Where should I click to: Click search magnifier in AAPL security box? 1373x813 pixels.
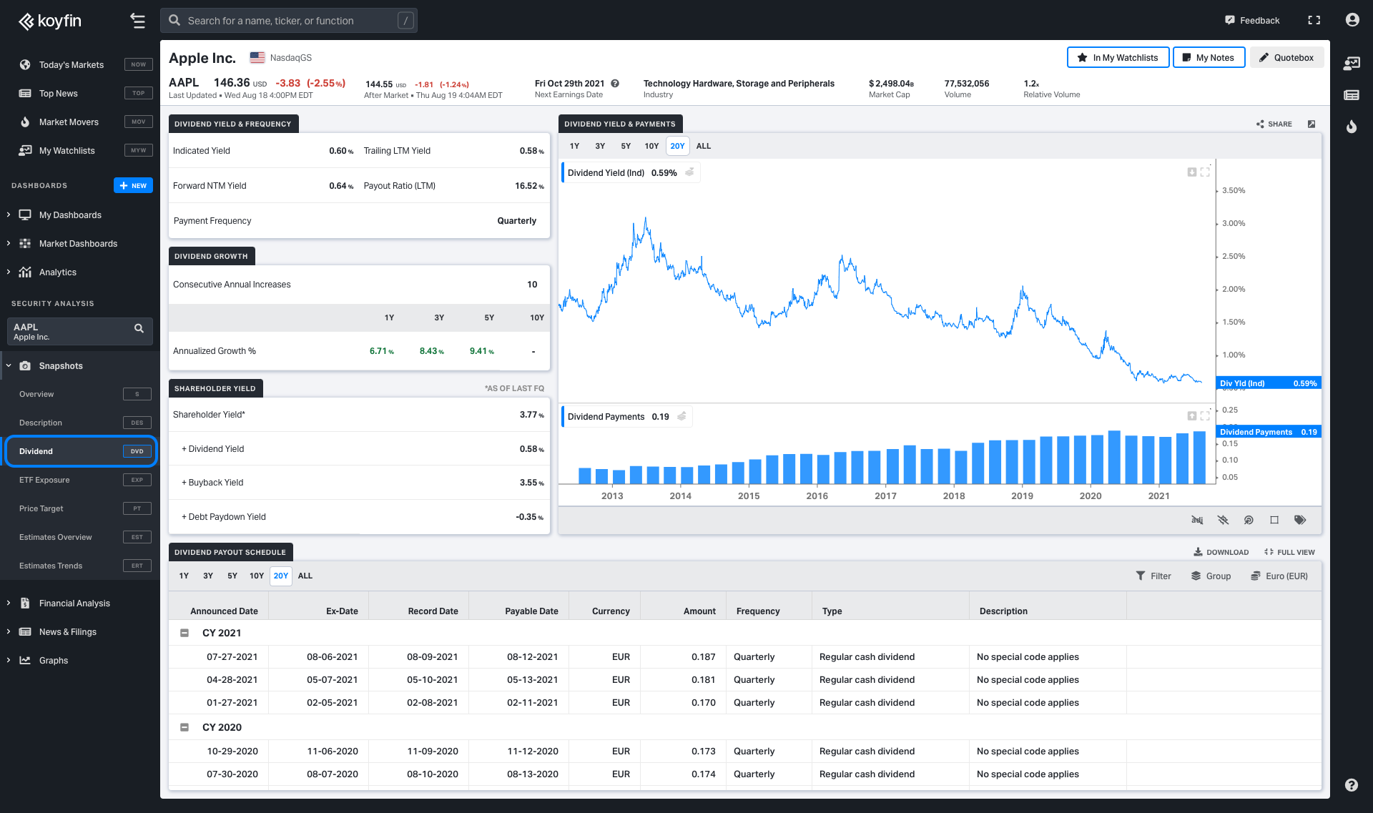pos(139,328)
